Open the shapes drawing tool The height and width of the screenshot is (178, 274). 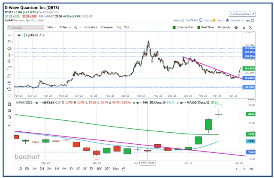9,48
